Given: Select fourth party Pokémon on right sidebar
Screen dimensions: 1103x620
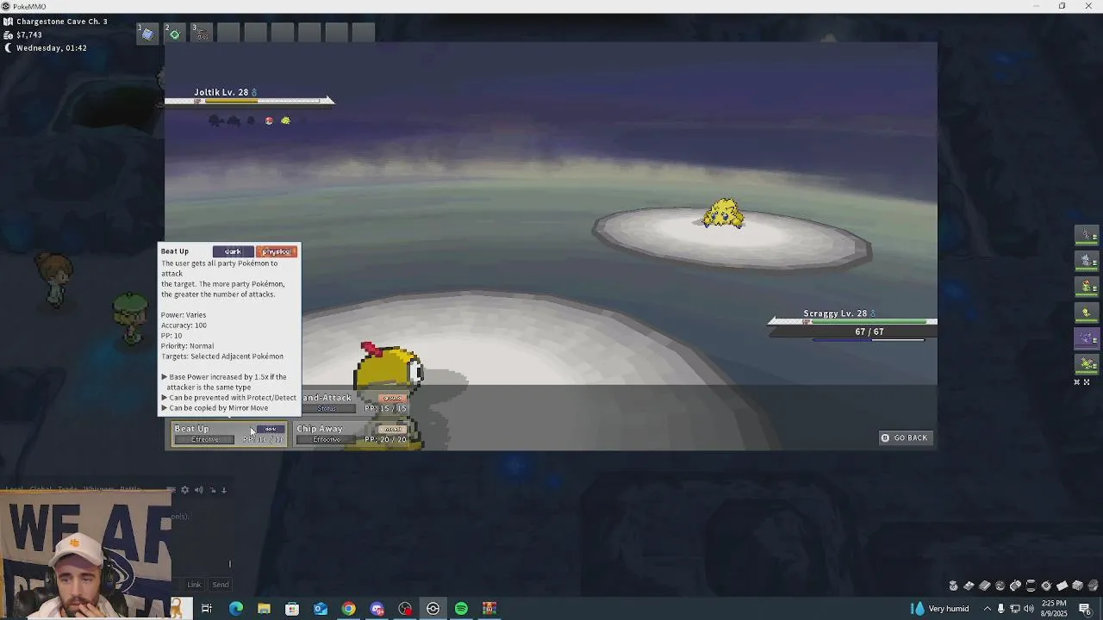Looking at the screenshot, I should (x=1087, y=312).
